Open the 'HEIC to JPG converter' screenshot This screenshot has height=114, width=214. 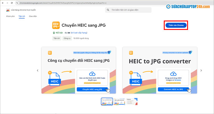(160, 70)
